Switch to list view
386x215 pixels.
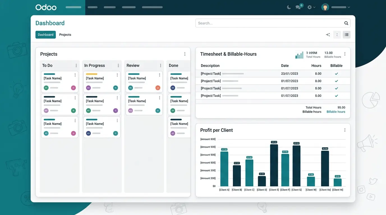point(347,35)
